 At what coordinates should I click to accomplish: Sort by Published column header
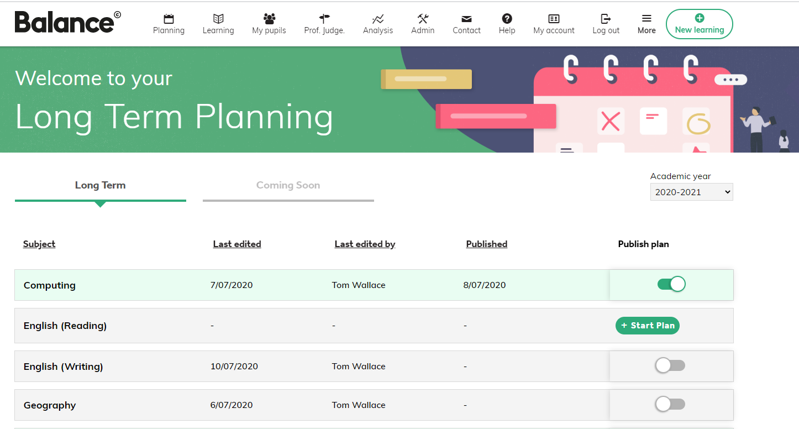487,244
